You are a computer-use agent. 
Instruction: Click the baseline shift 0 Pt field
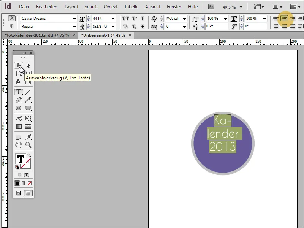(217, 26)
